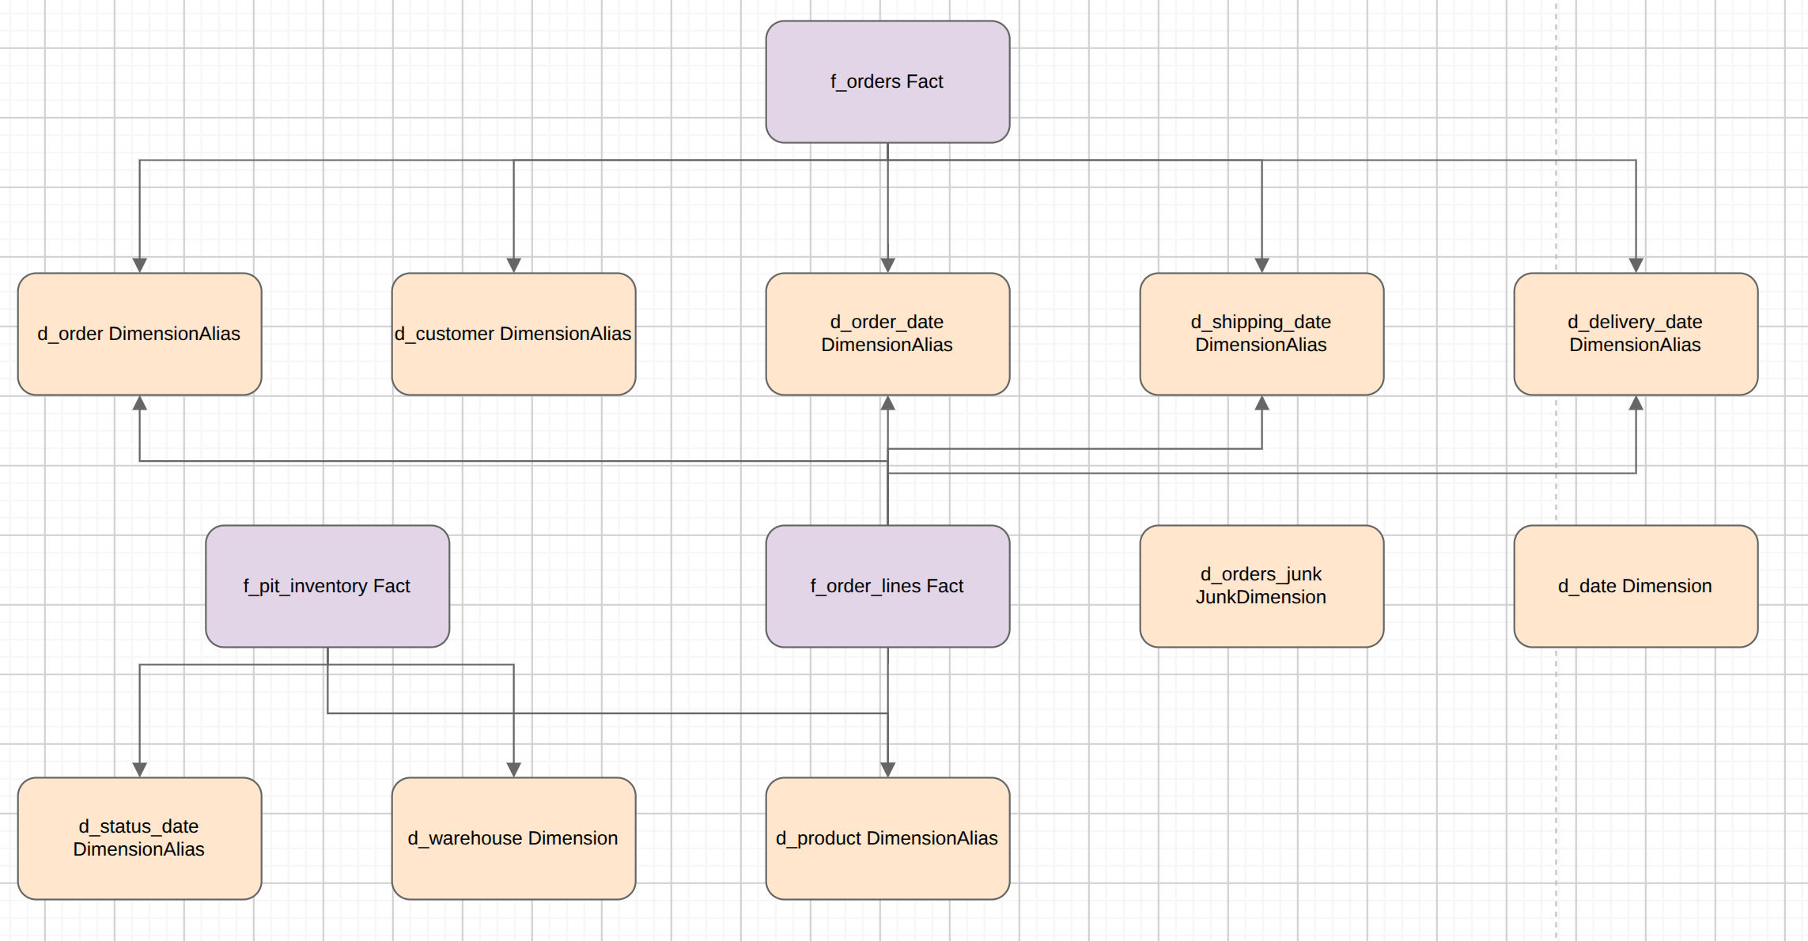Choose the d_orders_junk JunkDimension node
This screenshot has height=941, width=1808.
coord(1261,586)
